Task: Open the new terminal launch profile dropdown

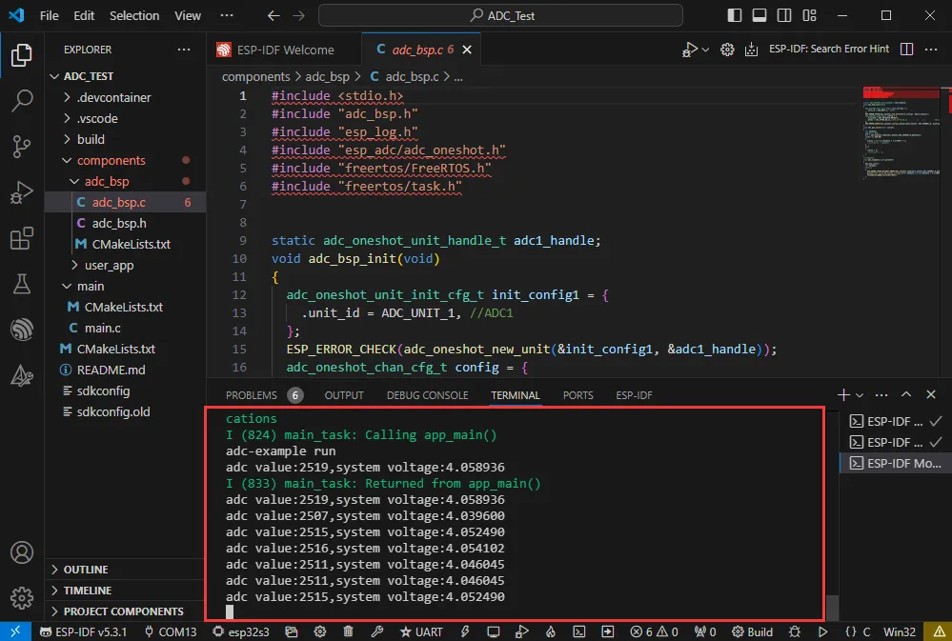Action: tap(860, 395)
